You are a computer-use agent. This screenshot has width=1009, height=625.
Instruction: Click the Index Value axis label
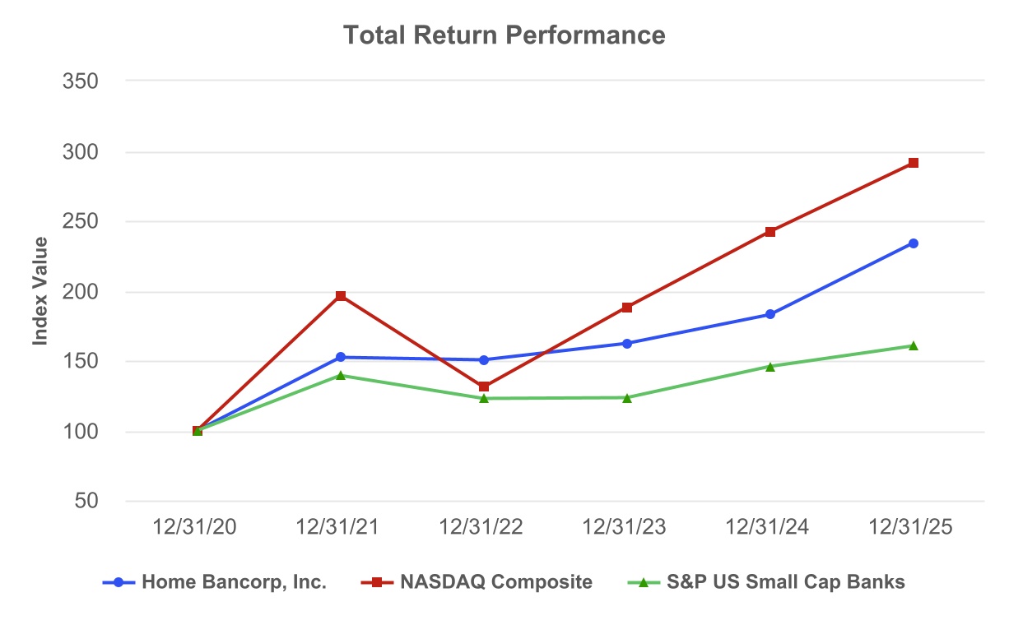tap(40, 290)
